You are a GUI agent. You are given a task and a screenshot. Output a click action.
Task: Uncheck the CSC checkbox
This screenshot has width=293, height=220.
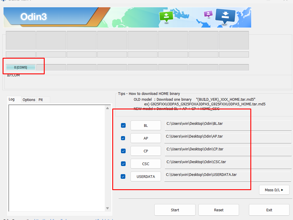123,164
